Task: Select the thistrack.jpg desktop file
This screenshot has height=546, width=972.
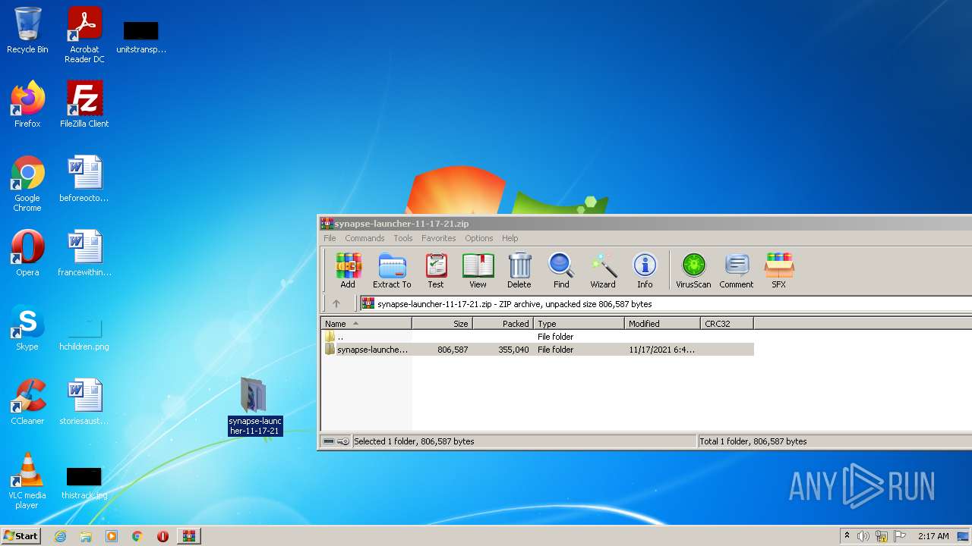Action: (x=84, y=484)
